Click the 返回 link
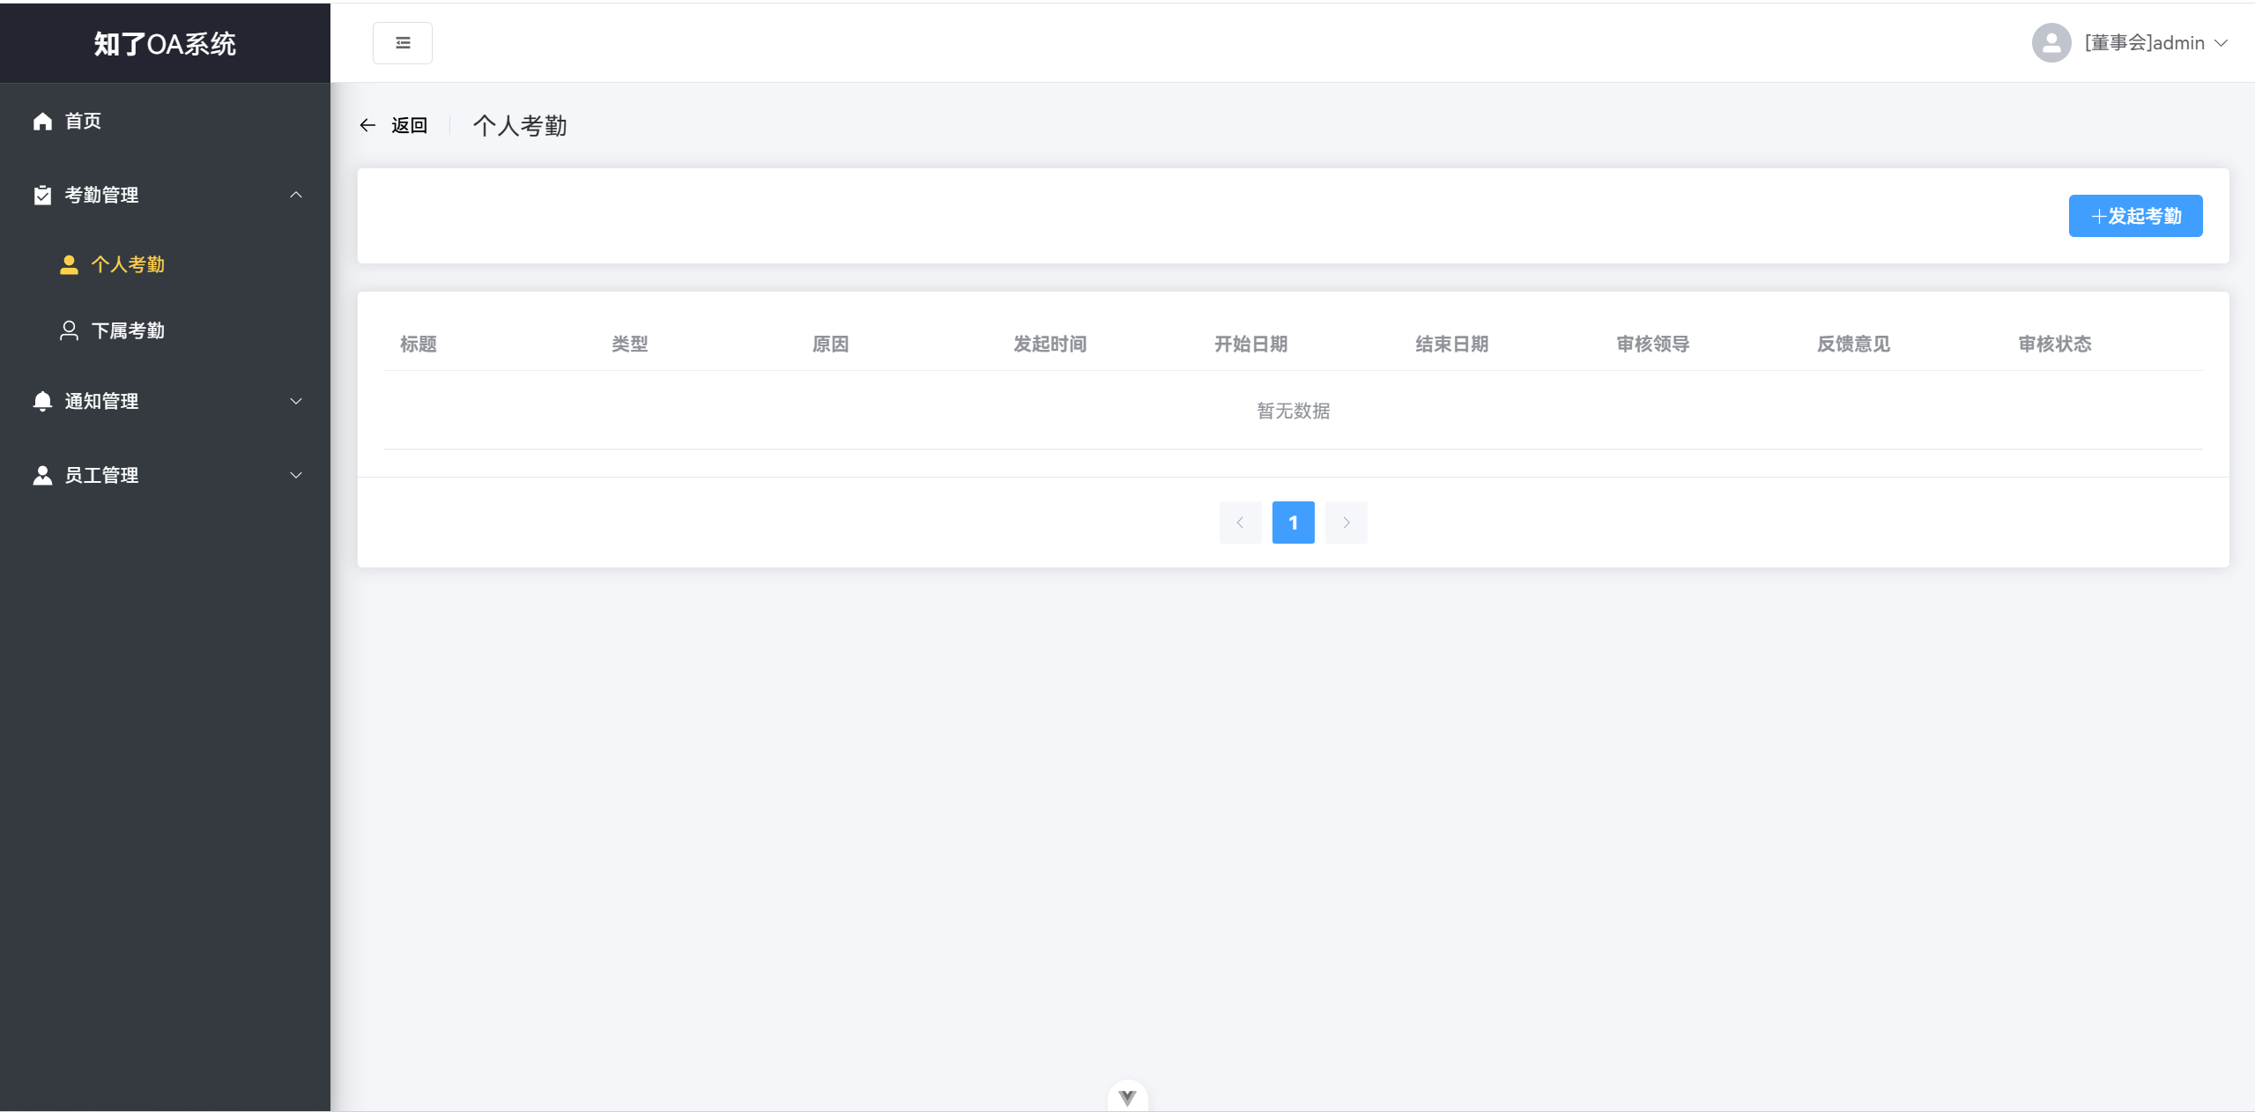The width and height of the screenshot is (2255, 1112). click(x=409, y=125)
